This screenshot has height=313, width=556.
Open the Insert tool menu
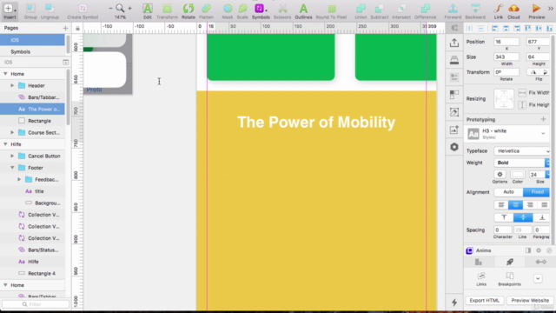tap(10, 11)
